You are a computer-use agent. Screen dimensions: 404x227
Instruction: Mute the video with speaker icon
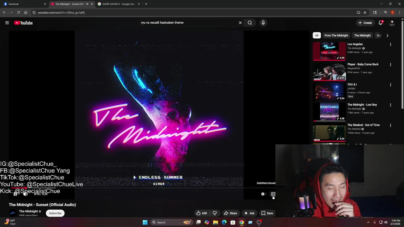point(26,194)
